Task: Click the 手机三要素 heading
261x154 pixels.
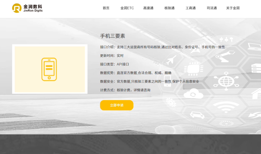Action: click(113, 36)
